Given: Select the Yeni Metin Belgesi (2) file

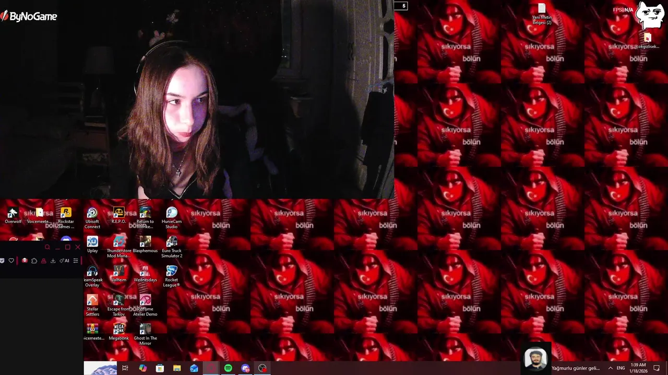Looking at the screenshot, I should coord(542,14).
